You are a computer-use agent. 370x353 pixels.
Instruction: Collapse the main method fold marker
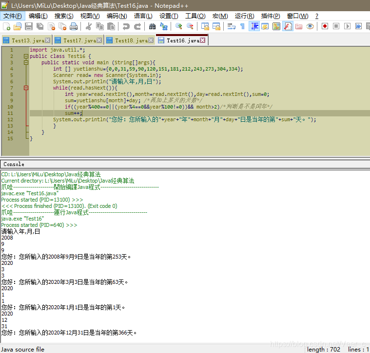click(26, 63)
